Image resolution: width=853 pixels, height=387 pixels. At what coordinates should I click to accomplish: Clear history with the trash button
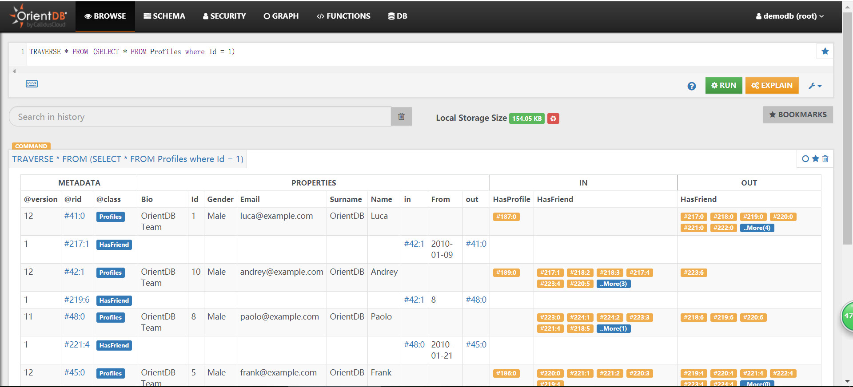click(x=401, y=117)
